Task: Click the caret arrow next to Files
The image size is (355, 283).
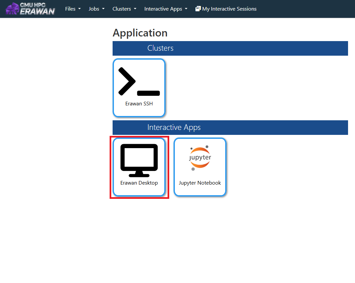Action: [79, 9]
